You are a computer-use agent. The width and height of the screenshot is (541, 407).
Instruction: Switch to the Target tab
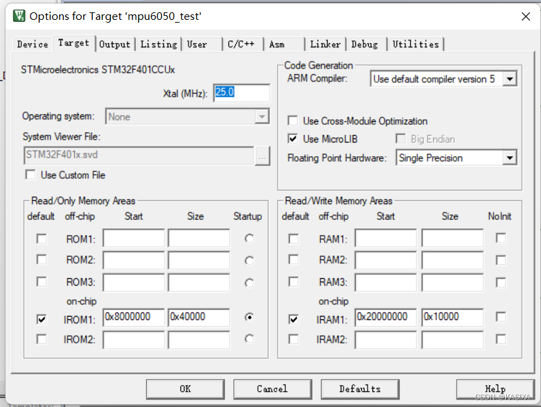(x=73, y=43)
